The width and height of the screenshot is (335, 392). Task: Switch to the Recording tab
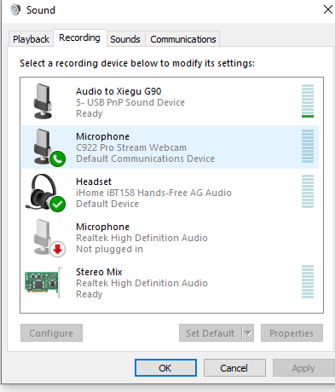click(79, 37)
